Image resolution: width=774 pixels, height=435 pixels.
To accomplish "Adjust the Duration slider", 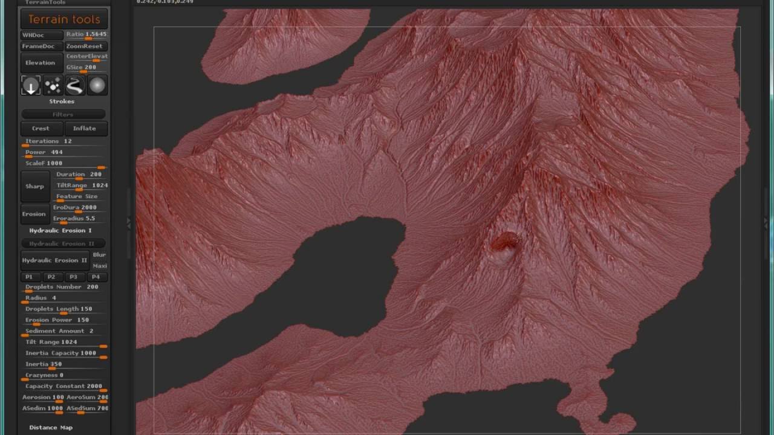I will pyautogui.click(x=82, y=175).
